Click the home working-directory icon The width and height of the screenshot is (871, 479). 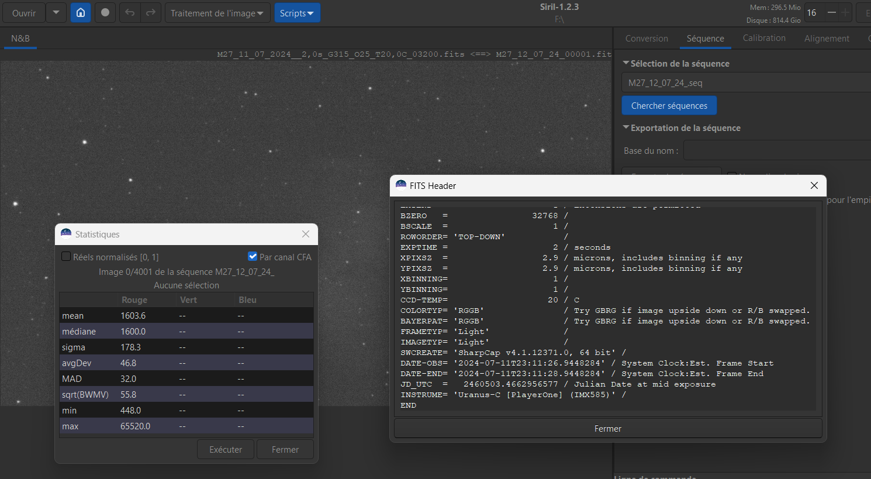[x=81, y=13]
